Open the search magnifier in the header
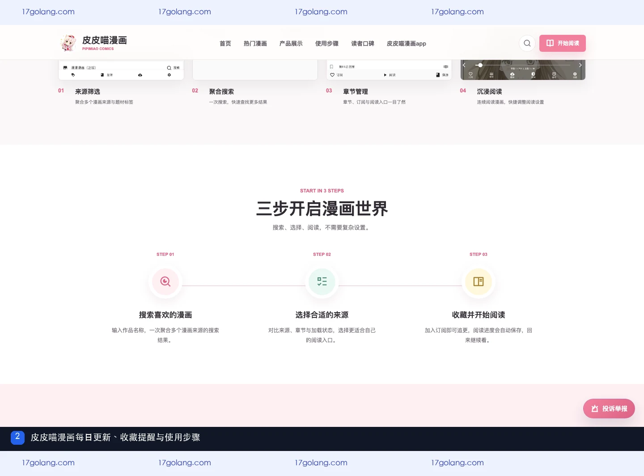Screen dimensions: 644x476 pos(527,43)
